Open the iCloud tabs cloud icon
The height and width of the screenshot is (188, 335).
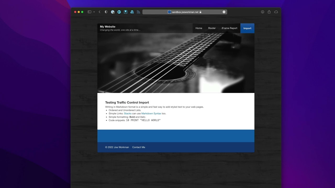pyautogui.click(x=276, y=12)
